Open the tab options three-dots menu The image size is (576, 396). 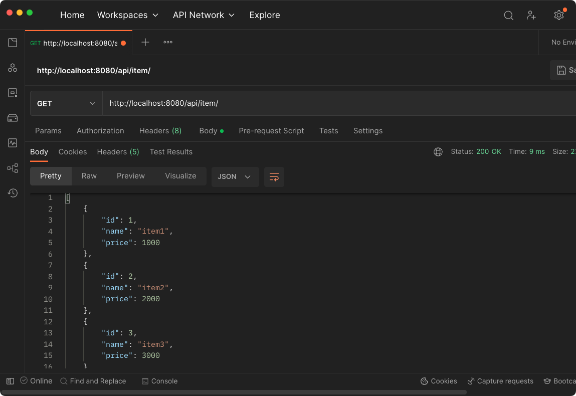pos(168,42)
